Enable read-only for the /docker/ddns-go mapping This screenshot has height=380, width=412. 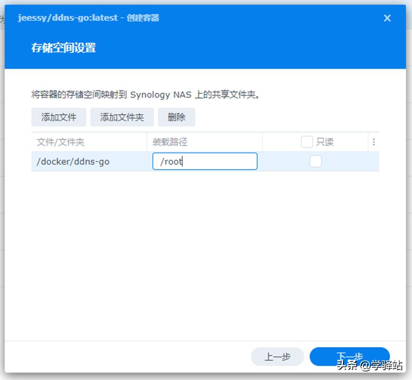[x=316, y=161]
